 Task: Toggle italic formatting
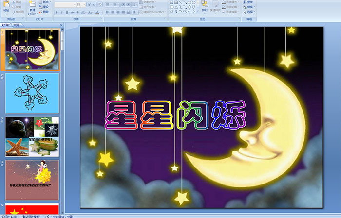(x=61, y=12)
